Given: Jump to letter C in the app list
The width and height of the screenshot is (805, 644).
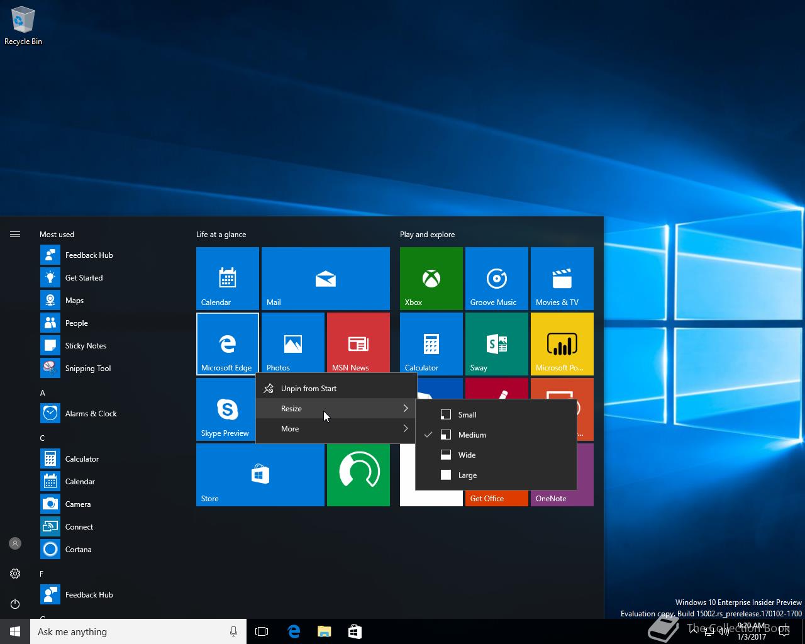Looking at the screenshot, I should coord(43,438).
